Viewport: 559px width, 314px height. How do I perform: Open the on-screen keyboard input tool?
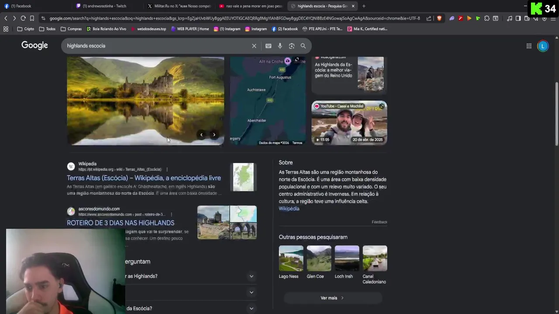[268, 46]
